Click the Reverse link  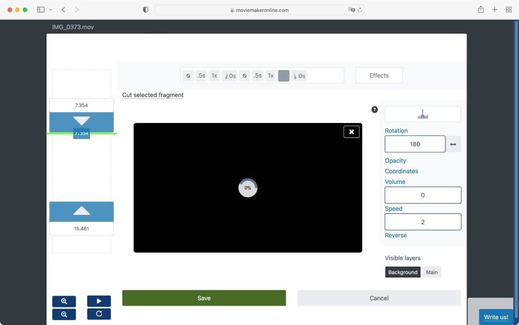tap(395, 235)
